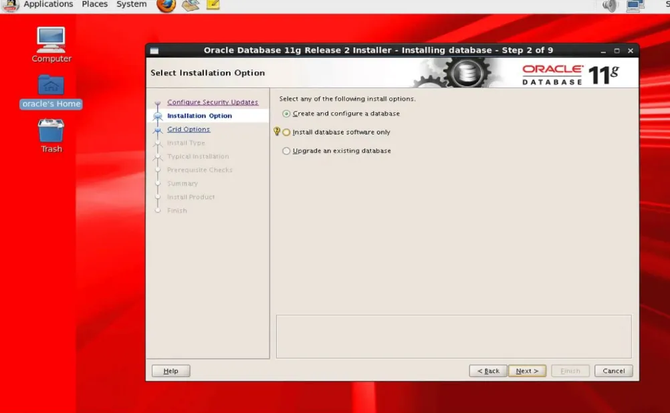Screen dimensions: 670x413
Task: Close the Oracle installer window
Action: pos(631,51)
